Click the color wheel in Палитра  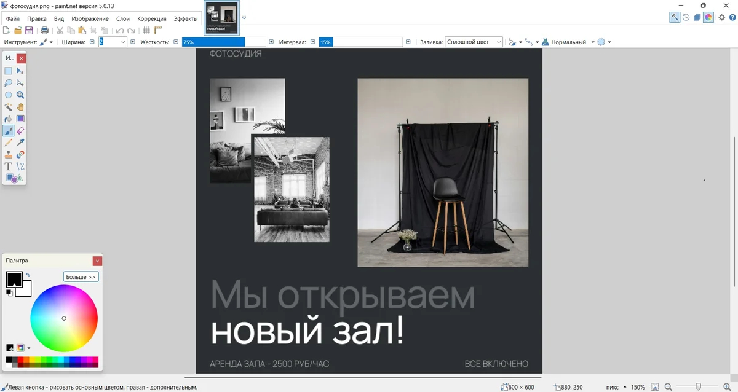[64, 318]
